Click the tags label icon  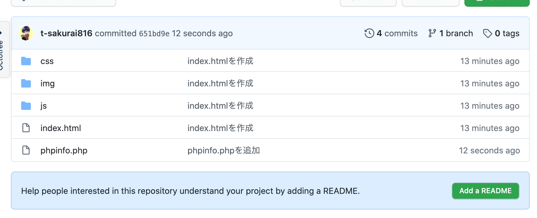click(487, 33)
